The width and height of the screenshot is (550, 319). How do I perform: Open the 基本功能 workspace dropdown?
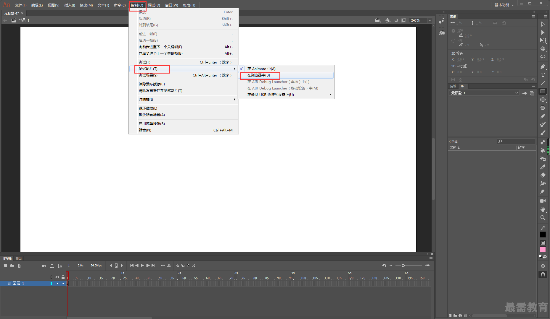504,5
